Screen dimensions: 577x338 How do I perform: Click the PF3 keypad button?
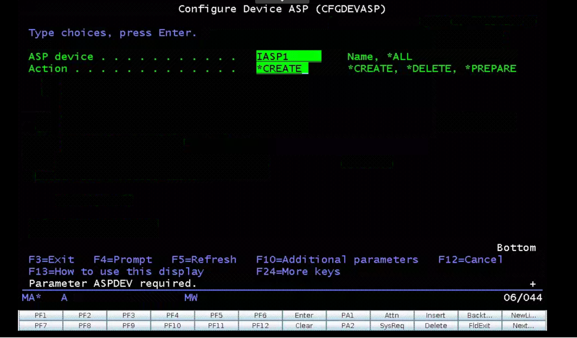128,315
